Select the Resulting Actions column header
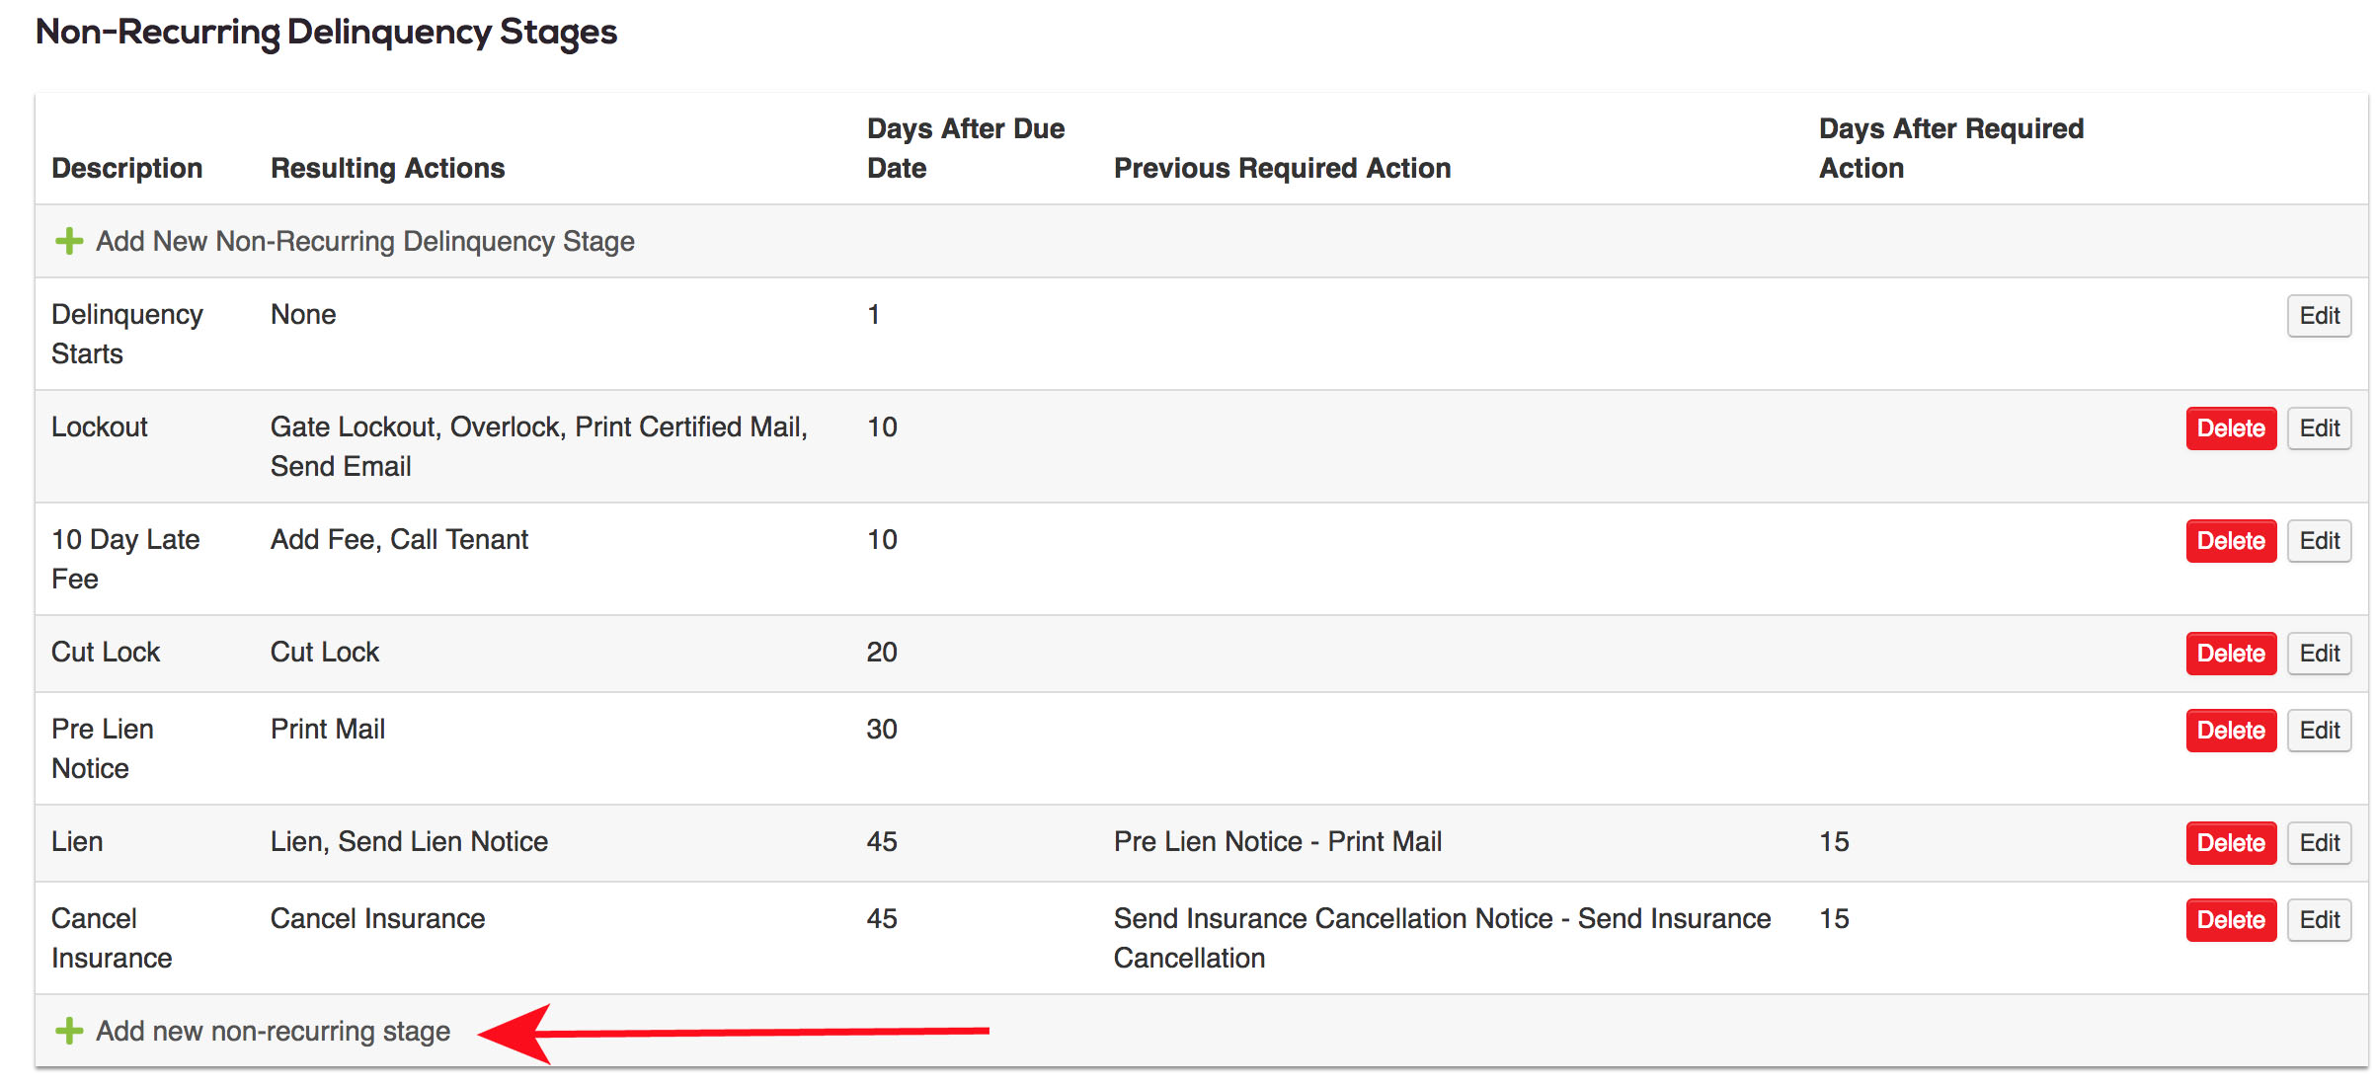The height and width of the screenshot is (1086, 2376). pyautogui.click(x=387, y=168)
